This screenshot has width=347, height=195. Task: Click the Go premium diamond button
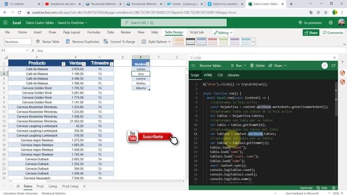click(x=310, y=23)
